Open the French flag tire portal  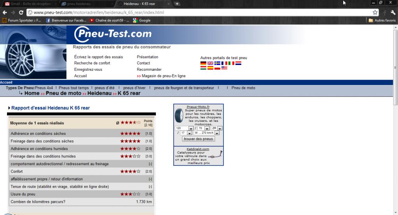coord(224,63)
